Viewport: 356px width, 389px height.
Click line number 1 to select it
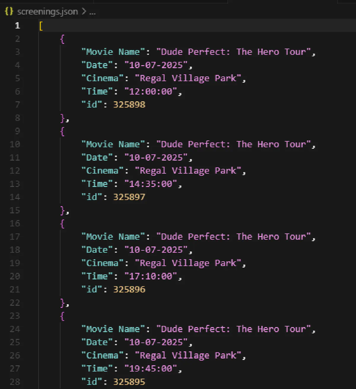(x=17, y=26)
